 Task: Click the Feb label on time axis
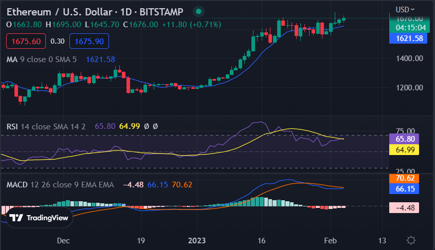click(330, 240)
